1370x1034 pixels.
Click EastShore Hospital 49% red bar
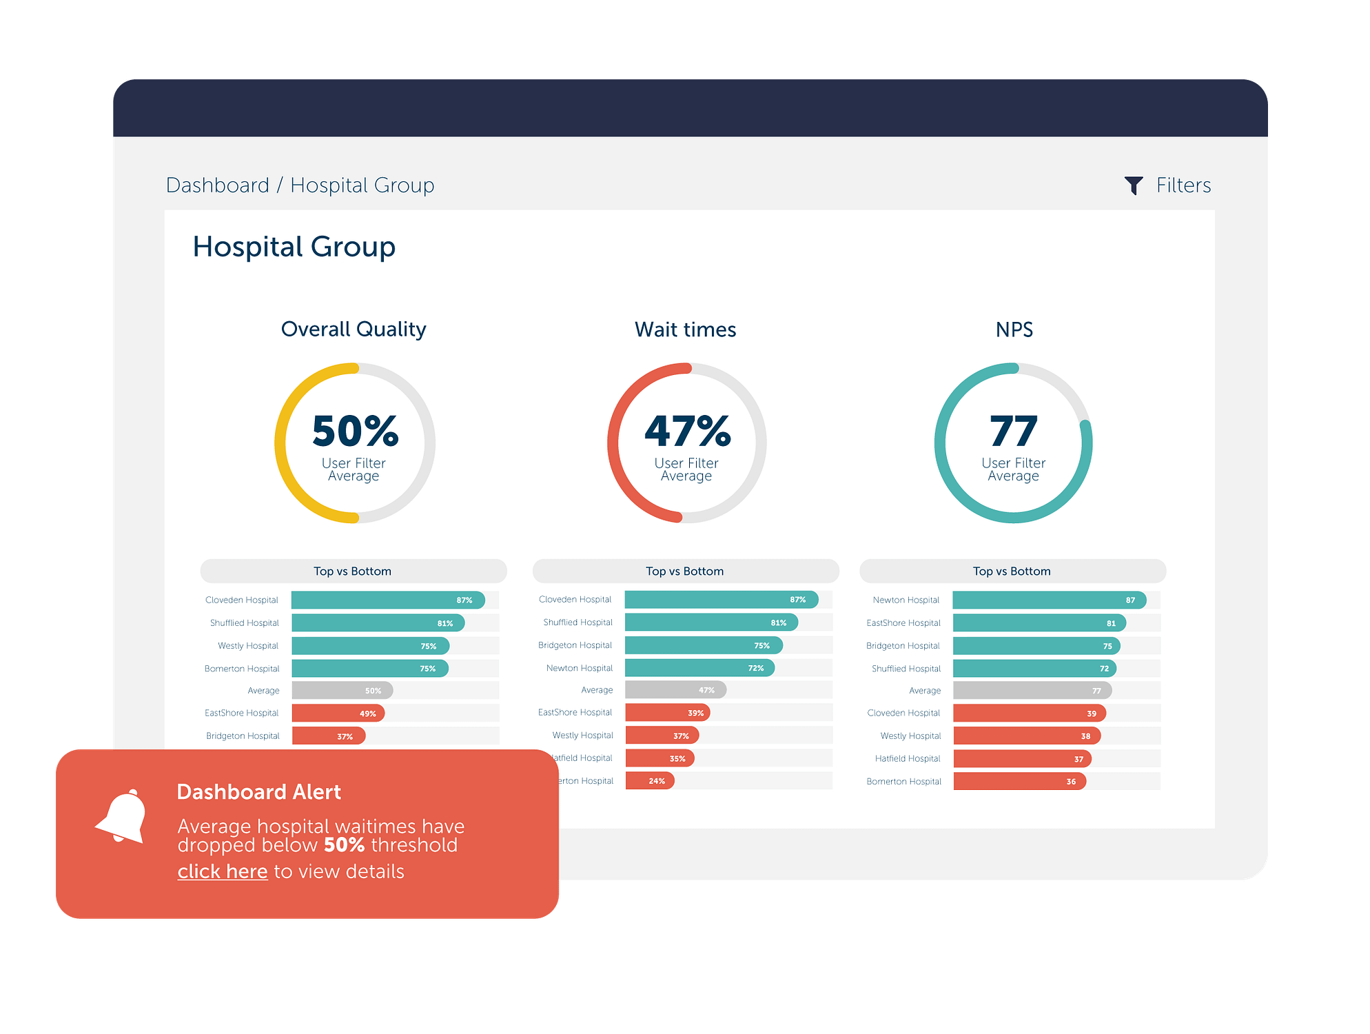coord(338,713)
